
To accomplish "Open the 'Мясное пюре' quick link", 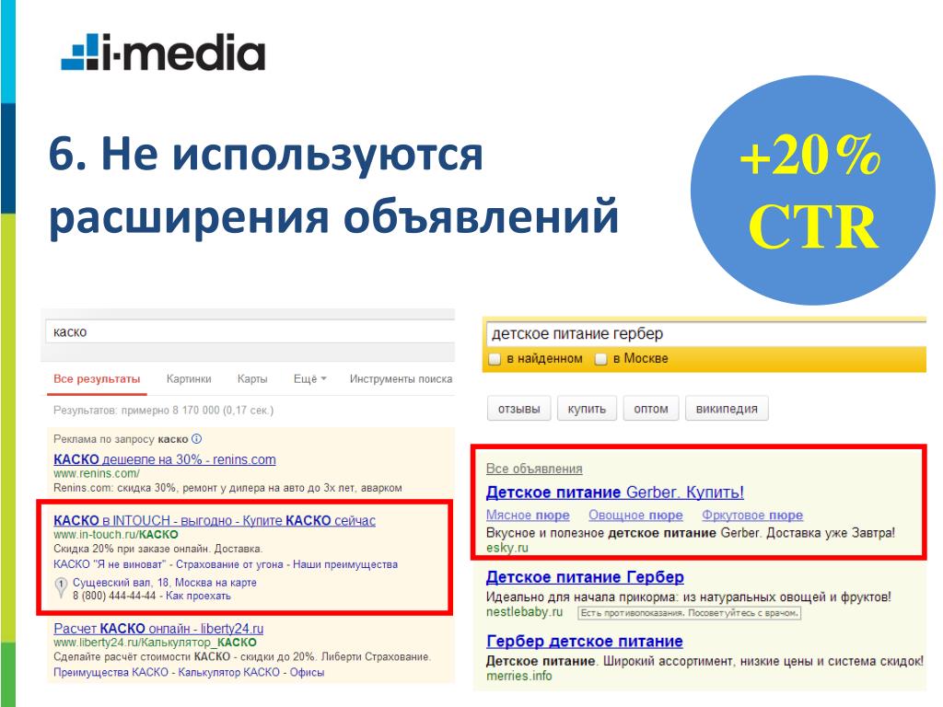I will [x=528, y=516].
